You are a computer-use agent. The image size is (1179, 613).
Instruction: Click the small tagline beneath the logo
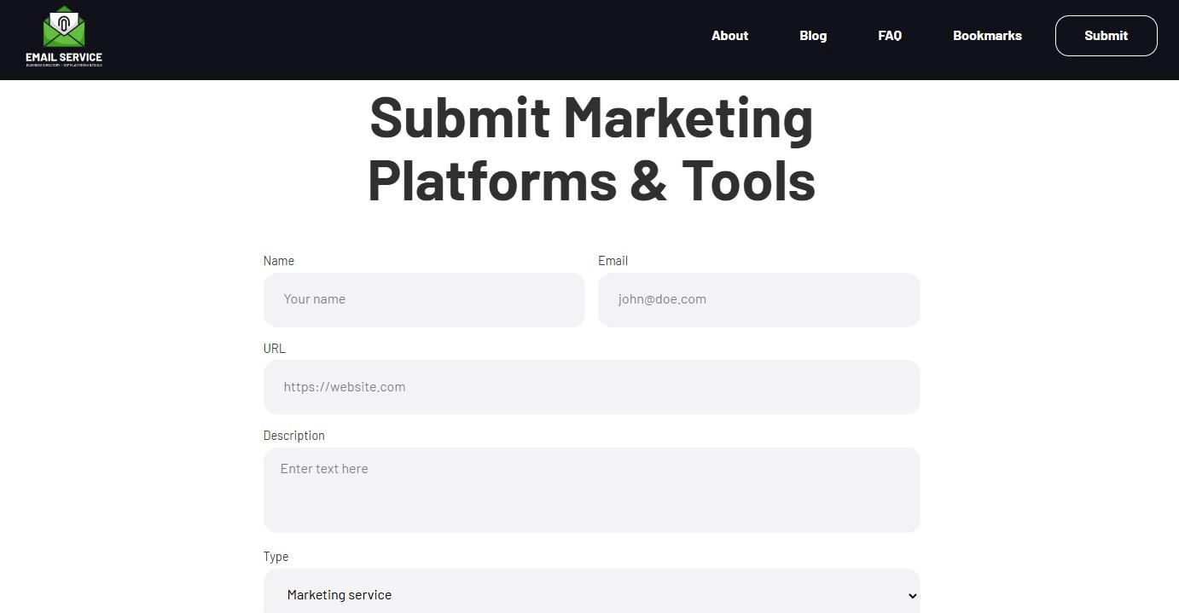[64, 66]
